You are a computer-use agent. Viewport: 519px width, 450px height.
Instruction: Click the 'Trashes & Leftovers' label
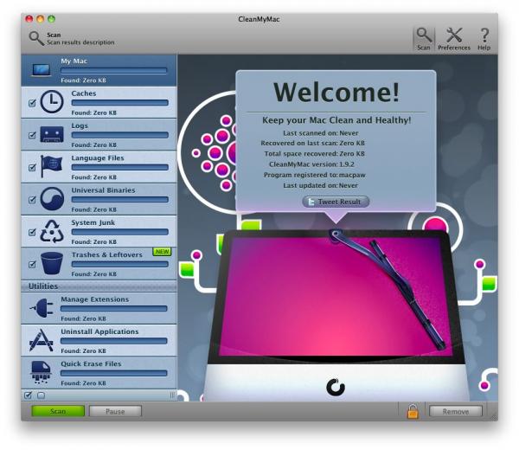pyautogui.click(x=107, y=254)
